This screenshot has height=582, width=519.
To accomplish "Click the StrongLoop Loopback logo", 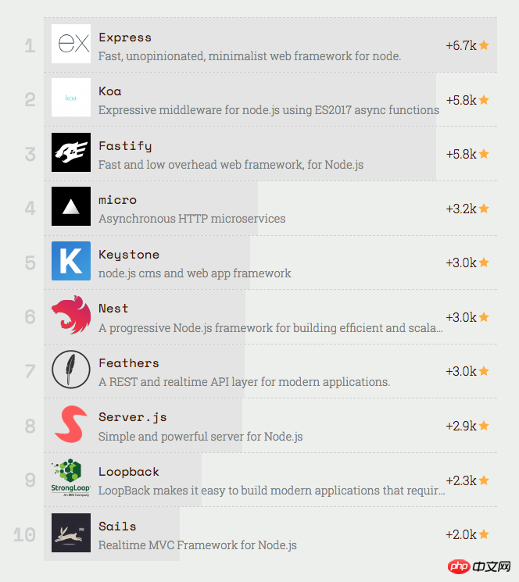I will [71, 478].
